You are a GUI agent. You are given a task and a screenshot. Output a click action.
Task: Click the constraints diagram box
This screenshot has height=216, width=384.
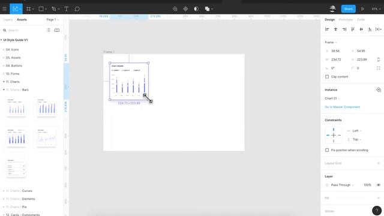coord(334,135)
